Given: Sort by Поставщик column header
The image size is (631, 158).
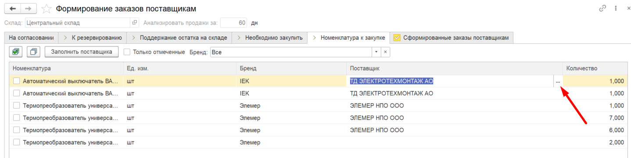Looking at the screenshot, I should point(454,69).
